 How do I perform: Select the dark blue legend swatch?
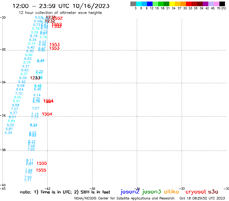click(x=150, y=4)
